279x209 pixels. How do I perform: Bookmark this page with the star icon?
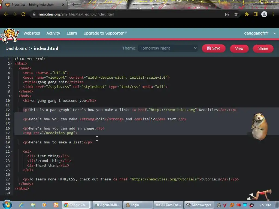(236, 14)
